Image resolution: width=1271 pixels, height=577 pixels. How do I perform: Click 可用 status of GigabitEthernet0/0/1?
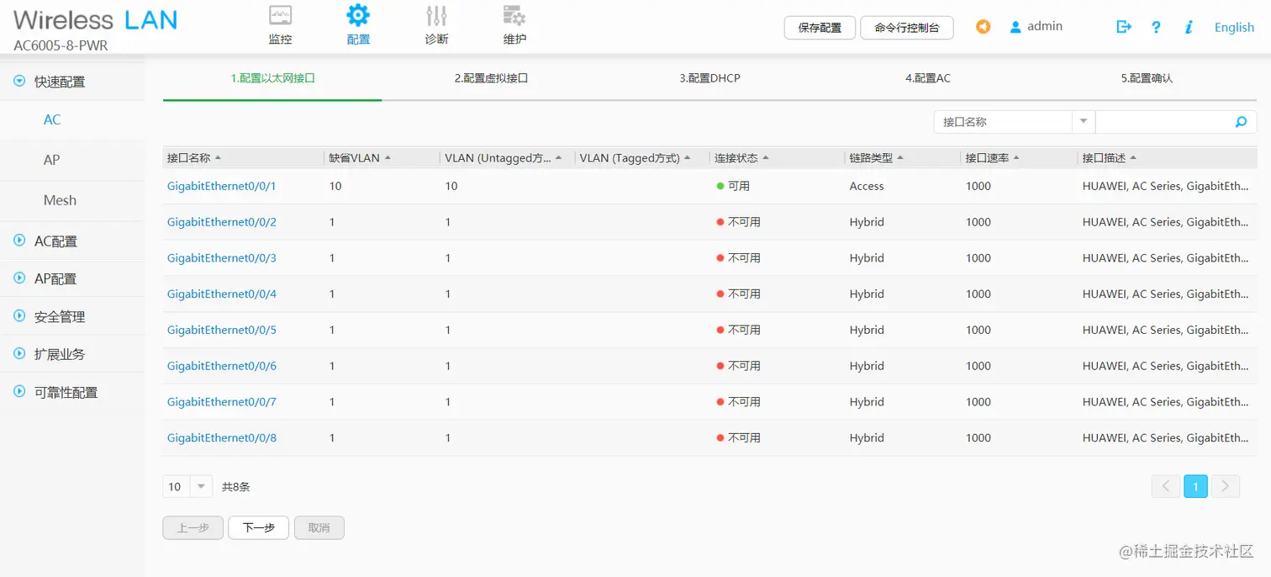tap(733, 186)
